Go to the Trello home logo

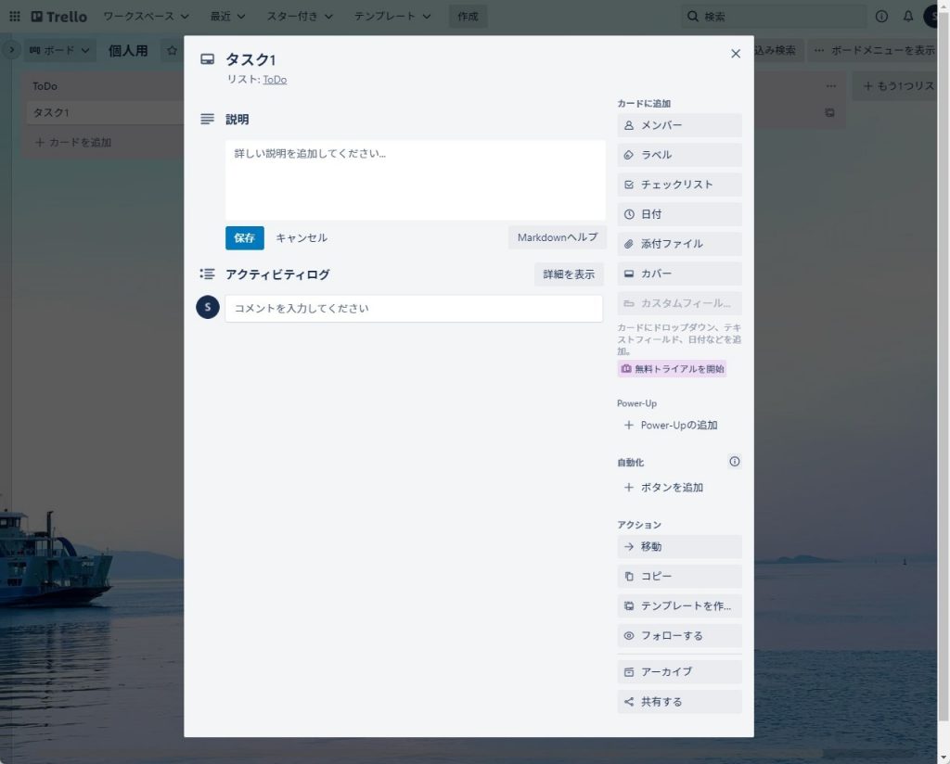click(x=58, y=17)
